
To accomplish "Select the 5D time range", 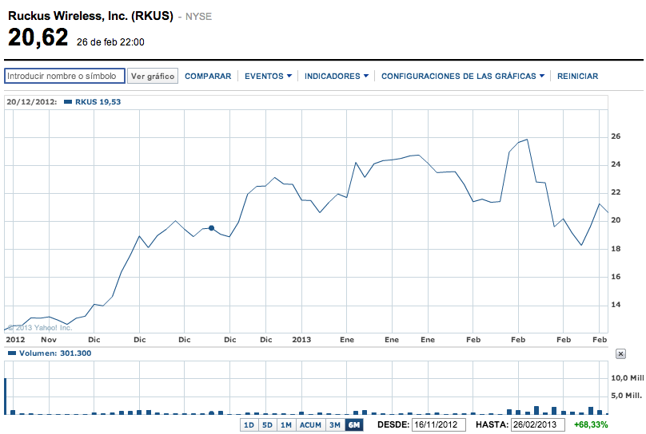I will point(267,425).
